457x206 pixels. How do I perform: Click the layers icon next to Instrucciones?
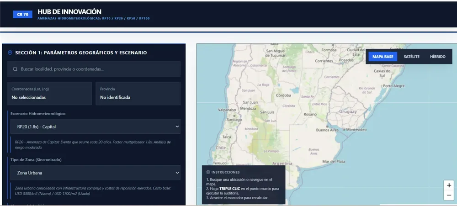click(208, 172)
